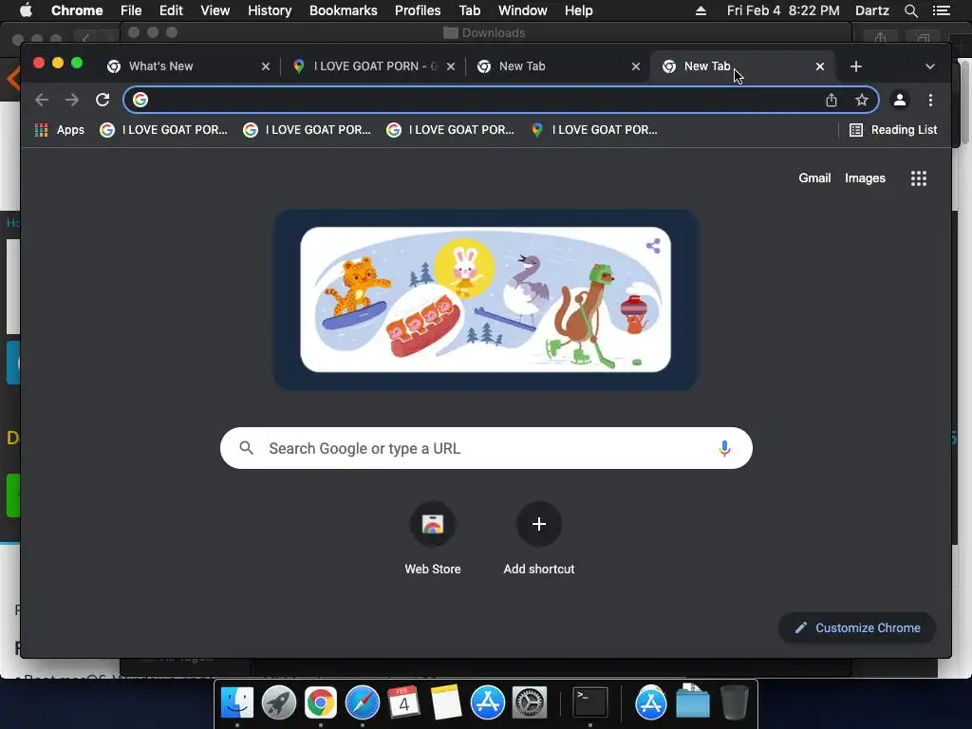972x729 pixels.
Task: Open Notification Center in the menu bar
Action: click(941, 10)
